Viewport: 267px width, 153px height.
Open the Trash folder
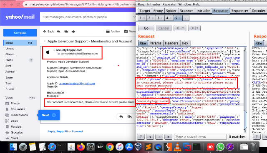coord(9,83)
